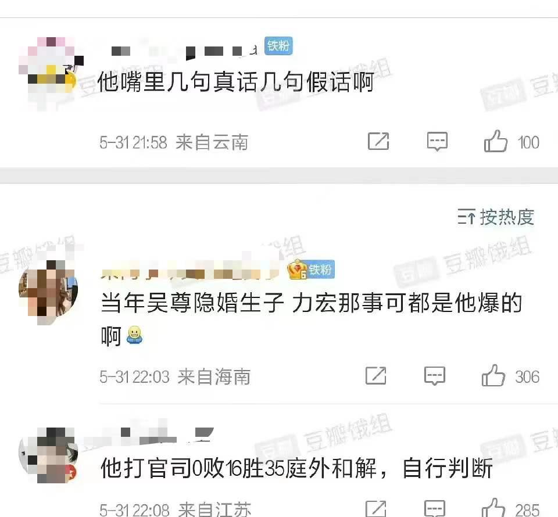Open replies for the Hainan comment
558x517 pixels.
(x=435, y=376)
